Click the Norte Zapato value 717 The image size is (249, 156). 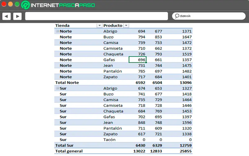(142, 77)
